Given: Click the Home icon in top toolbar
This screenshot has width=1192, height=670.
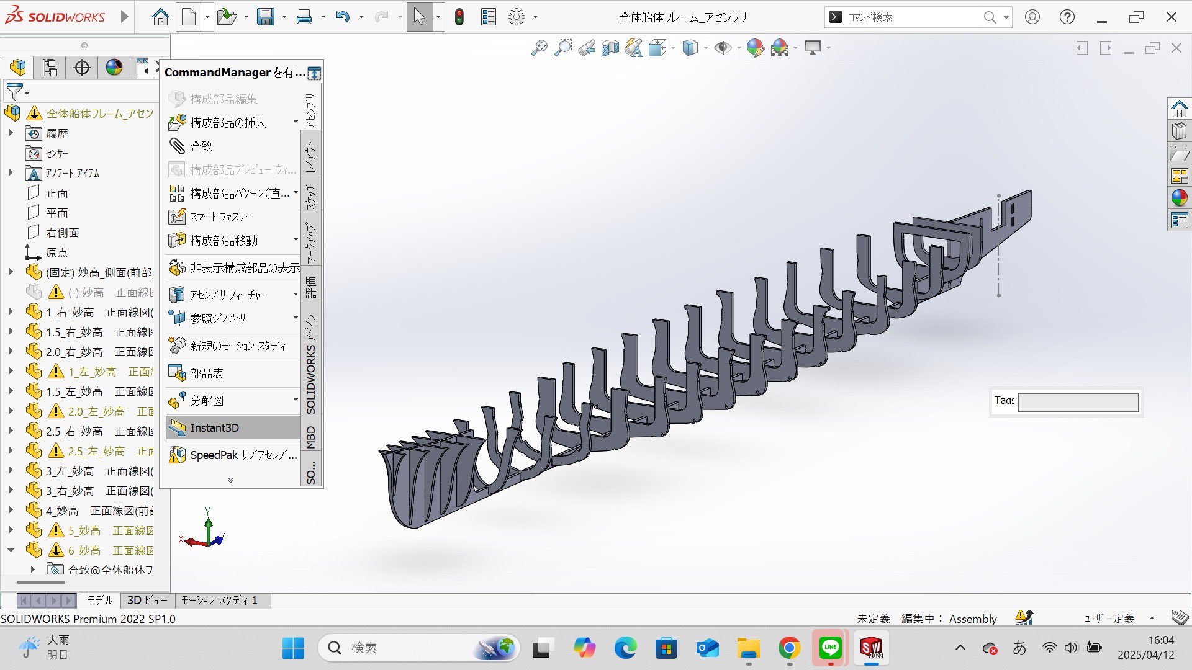Looking at the screenshot, I should point(160,17).
